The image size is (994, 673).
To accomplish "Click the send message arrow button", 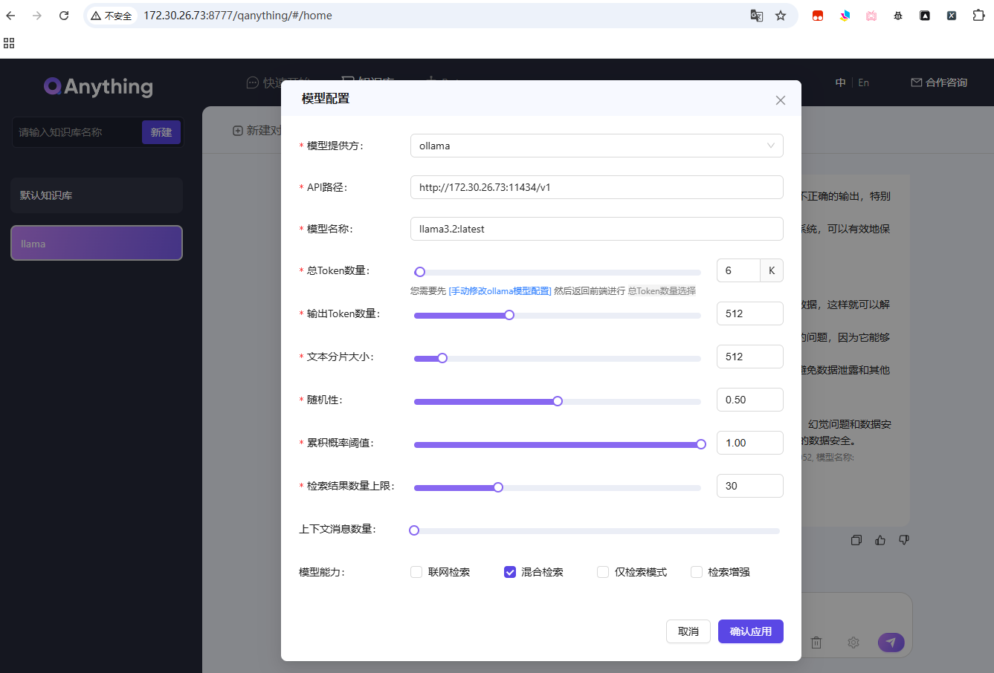I will (891, 643).
